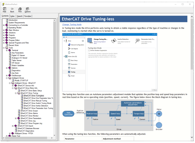Follow the Change Tuning Mode link
This screenshot has height=143, width=195.
point(72,24)
